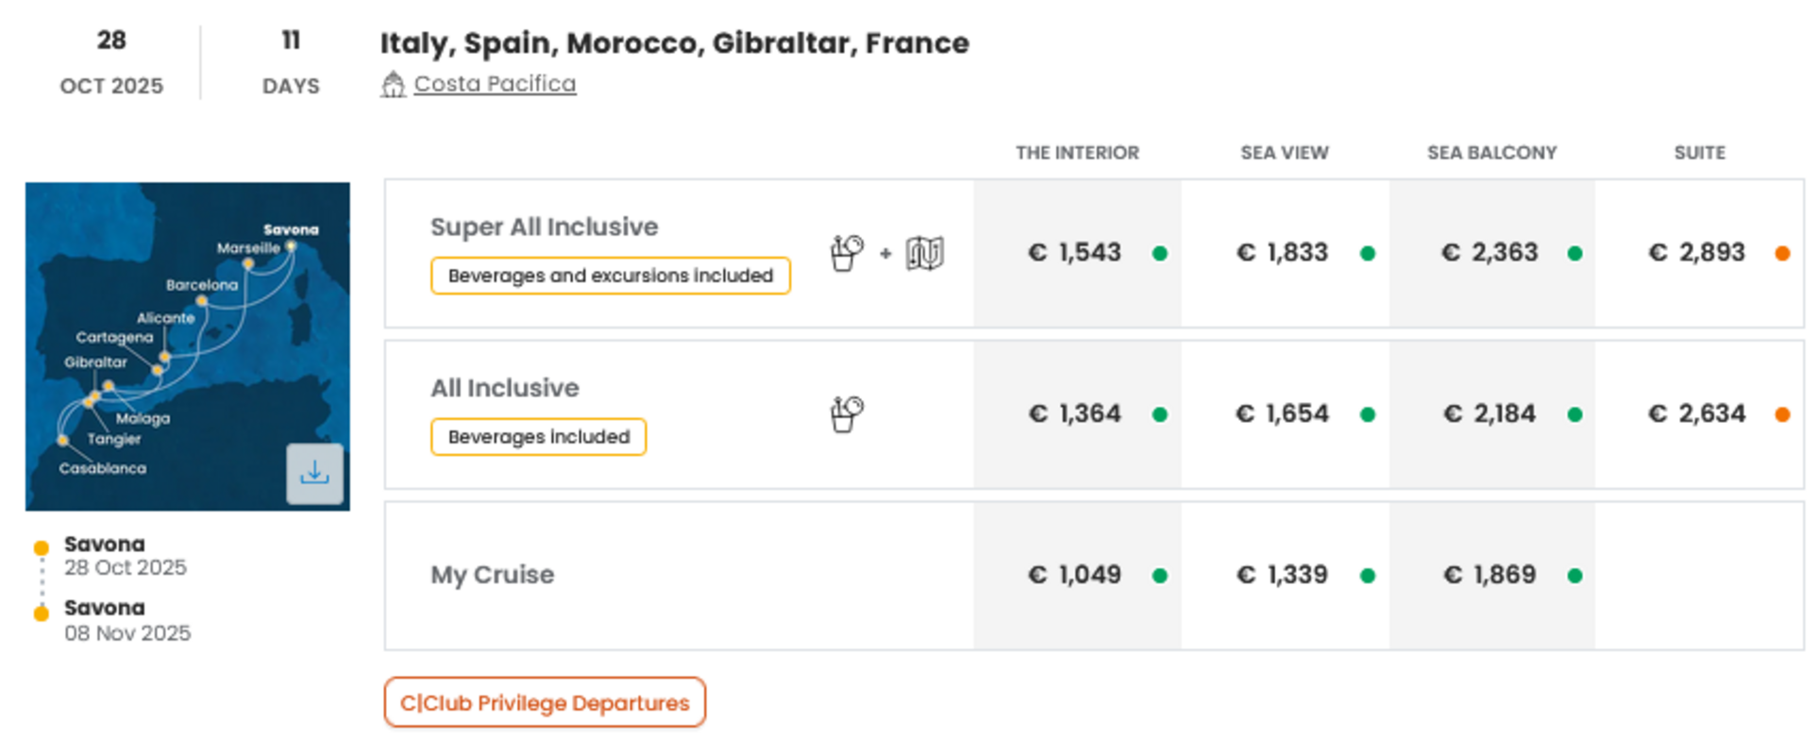
Task: Select All Inclusive Interior price € 1,364
Action: tap(1077, 414)
